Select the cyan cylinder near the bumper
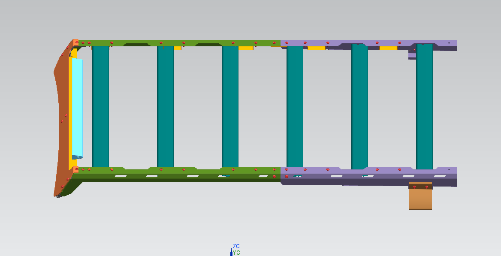This screenshot has height=256, width=501. click(77, 108)
